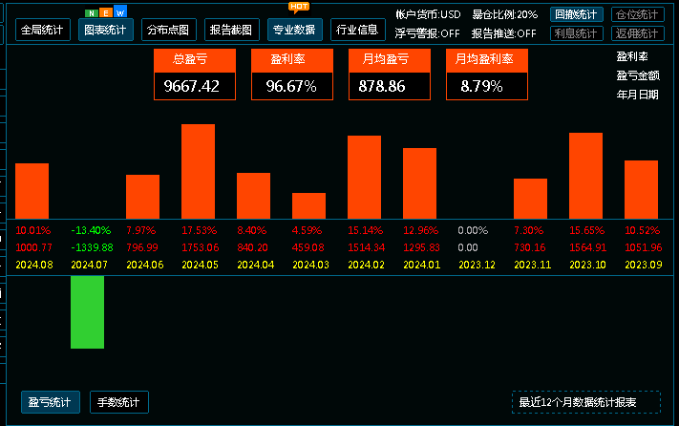Toggle the 报告推送 OFF setting
This screenshot has height=426, width=679.
click(504, 33)
